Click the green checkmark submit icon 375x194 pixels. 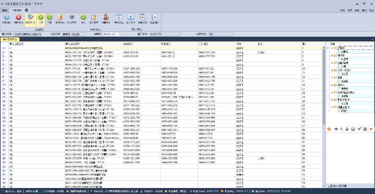tap(84, 17)
